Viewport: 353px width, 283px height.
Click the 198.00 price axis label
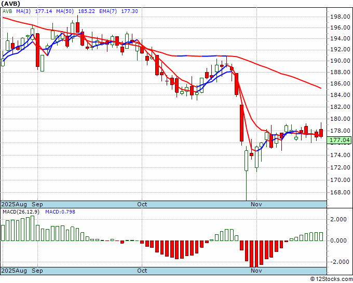(x=340, y=17)
